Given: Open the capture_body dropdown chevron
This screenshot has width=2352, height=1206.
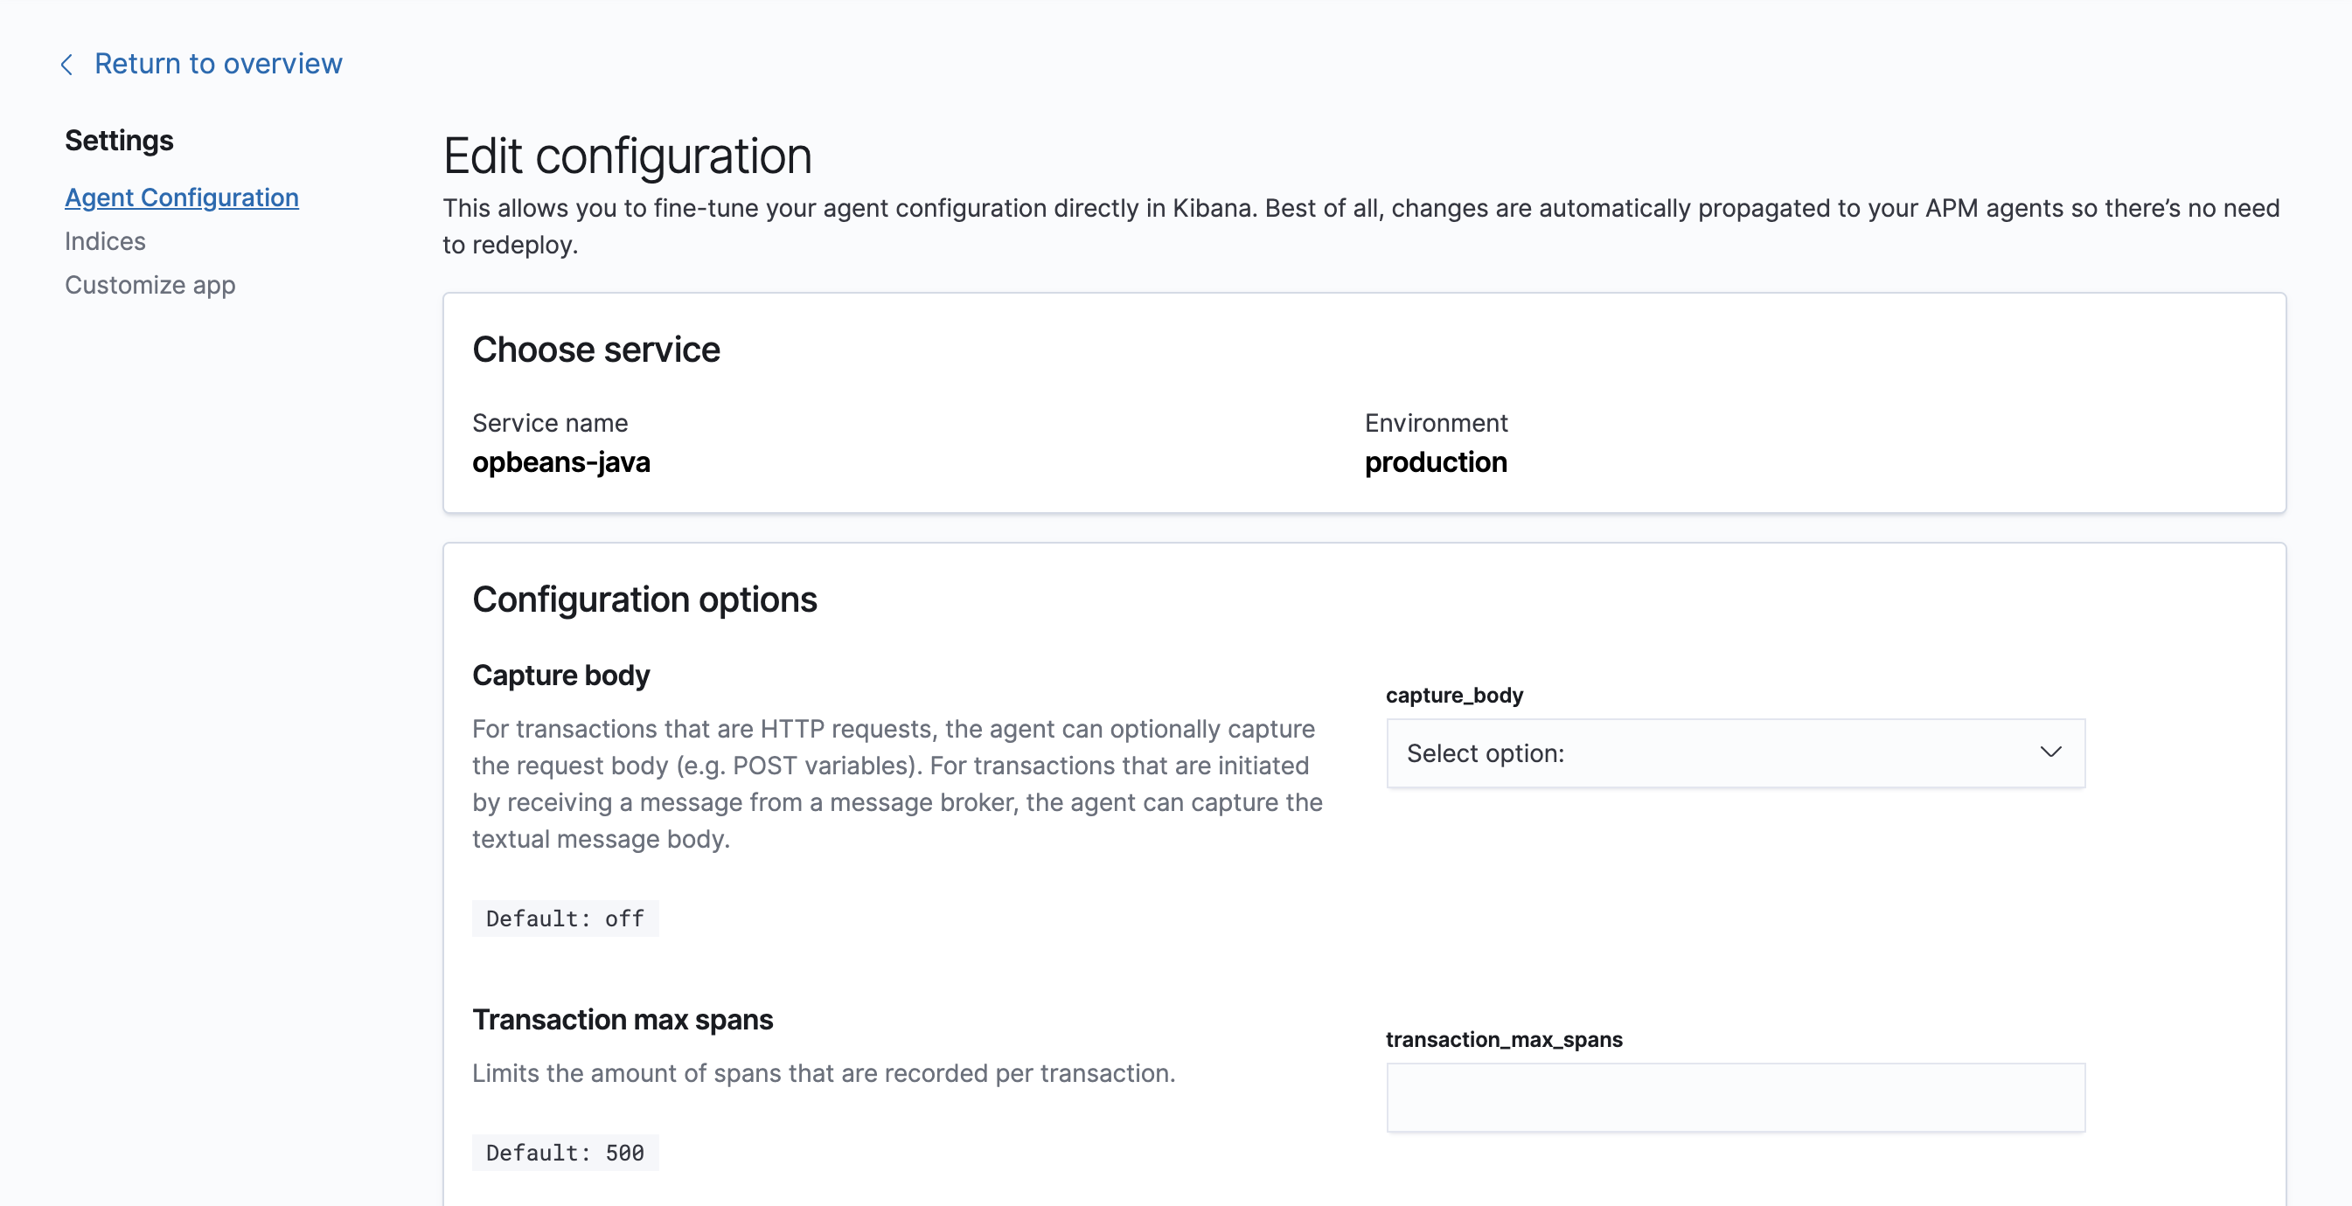Looking at the screenshot, I should 2051,752.
